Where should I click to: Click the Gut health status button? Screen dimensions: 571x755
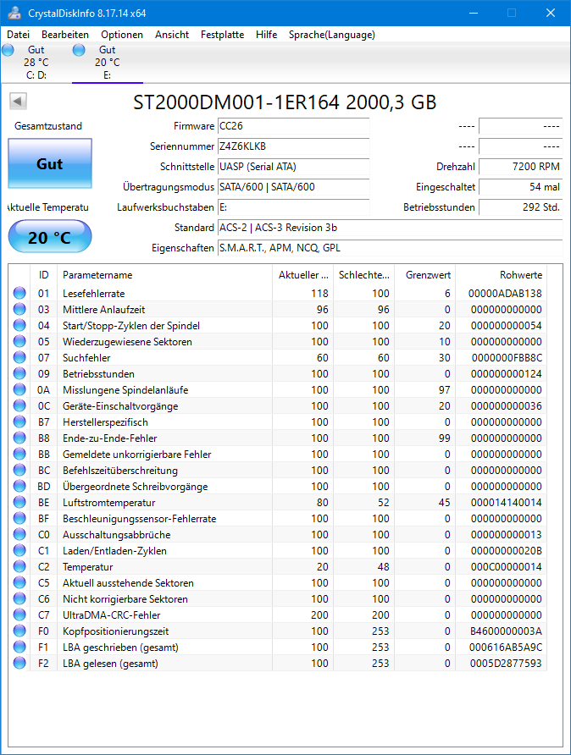pos(50,163)
